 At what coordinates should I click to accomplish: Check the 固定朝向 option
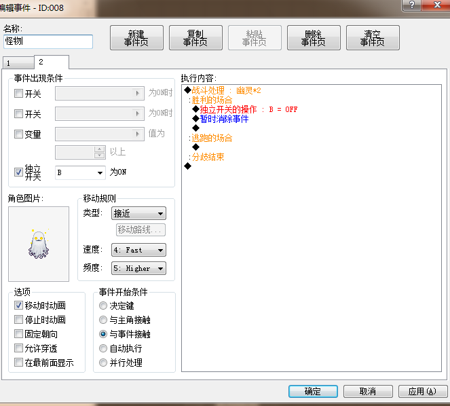click(18, 333)
